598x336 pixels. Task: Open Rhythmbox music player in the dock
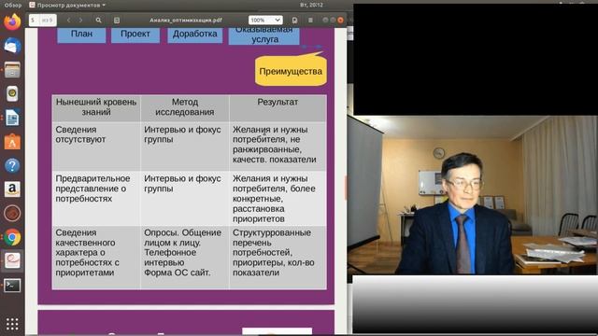(x=12, y=93)
